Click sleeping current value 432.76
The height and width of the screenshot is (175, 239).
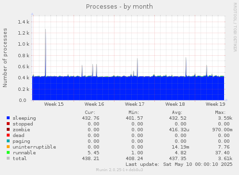[90, 118]
